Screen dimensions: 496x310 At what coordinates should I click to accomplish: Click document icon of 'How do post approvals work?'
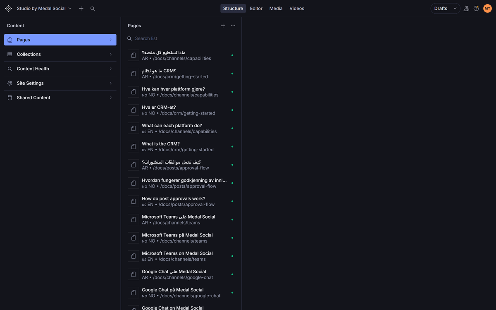134,201
